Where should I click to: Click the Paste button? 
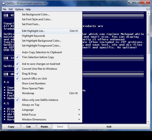44,127
